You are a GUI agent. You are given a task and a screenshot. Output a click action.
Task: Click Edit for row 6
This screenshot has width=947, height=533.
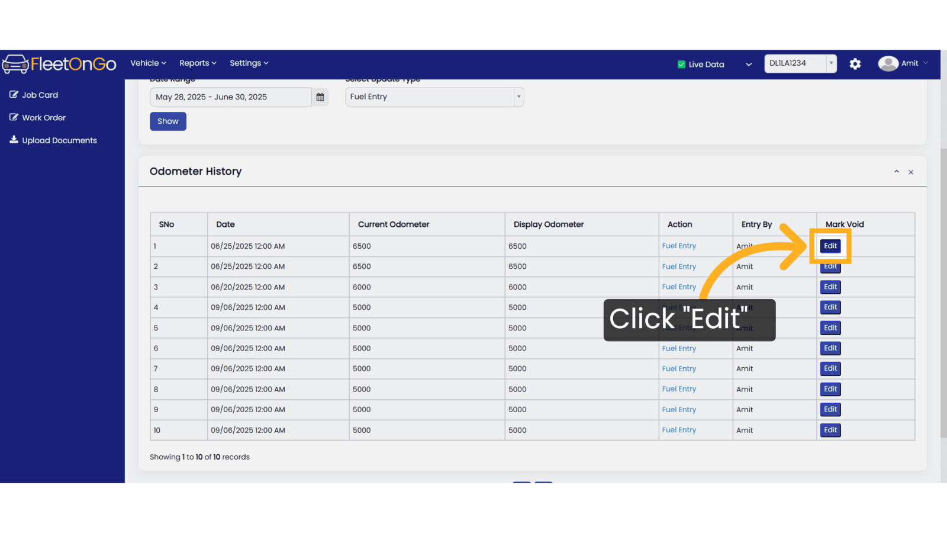click(x=830, y=348)
